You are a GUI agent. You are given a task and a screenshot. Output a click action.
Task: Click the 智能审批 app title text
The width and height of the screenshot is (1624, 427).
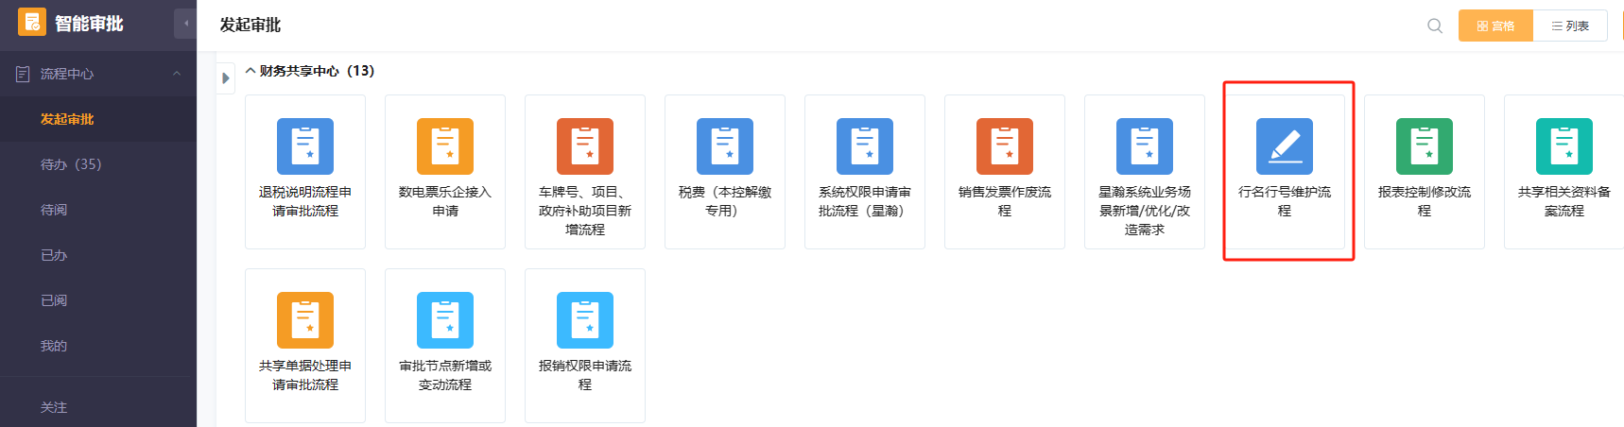tap(89, 24)
